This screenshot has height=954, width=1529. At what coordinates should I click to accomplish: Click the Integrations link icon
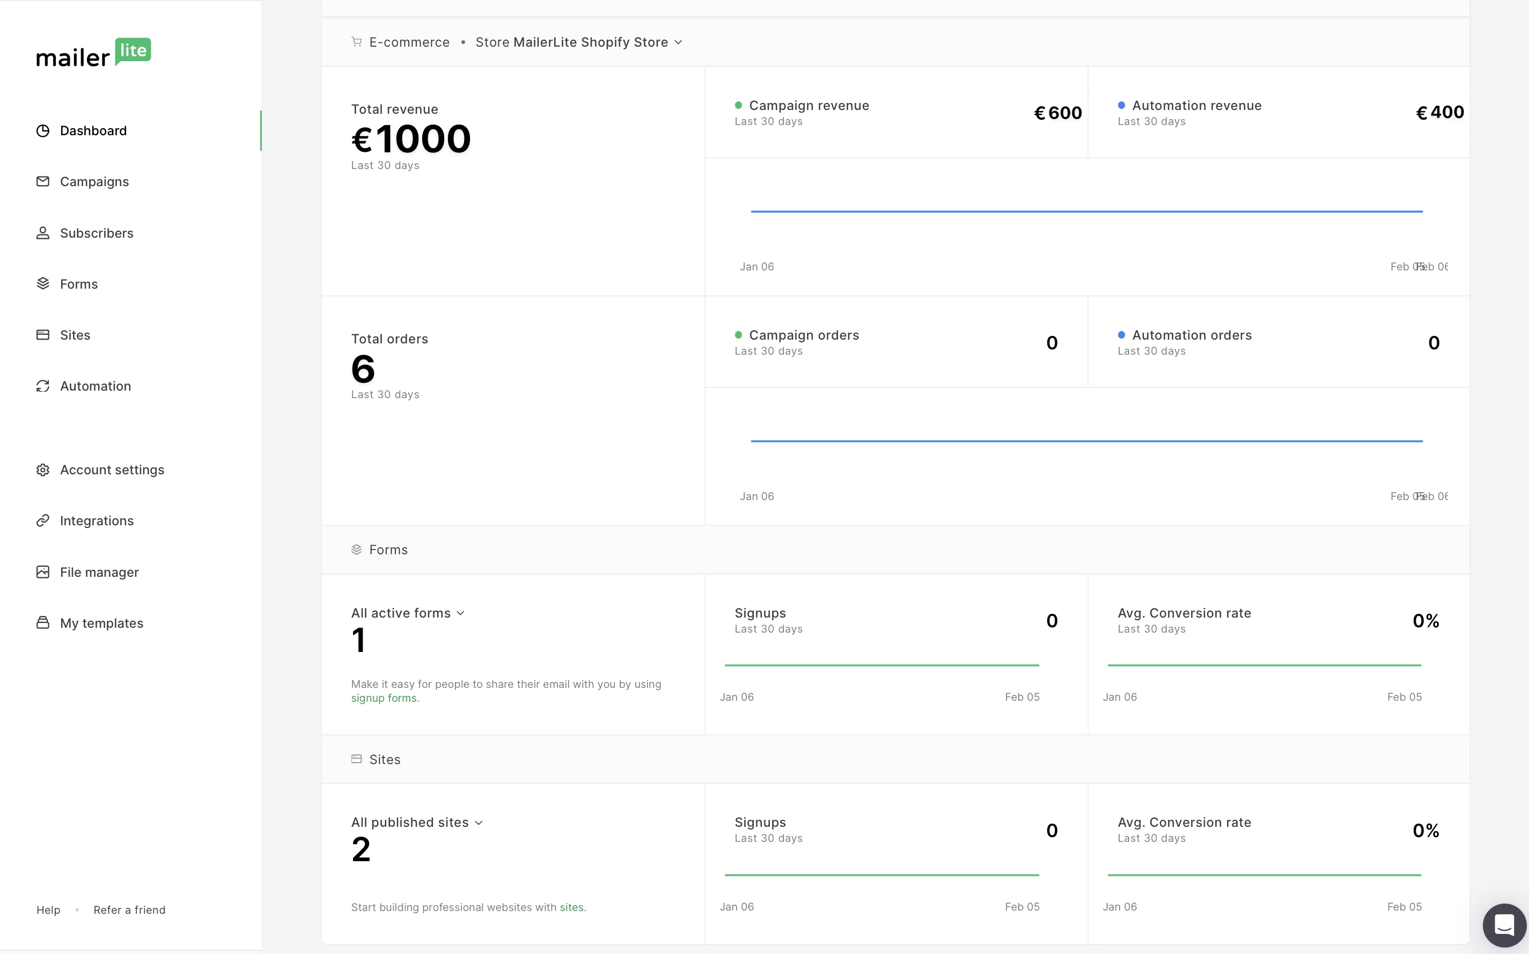point(43,520)
